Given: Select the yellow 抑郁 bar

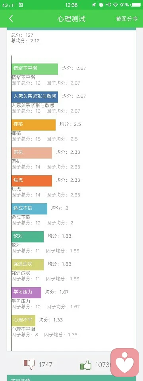Looking at the screenshot, I should point(33,125).
